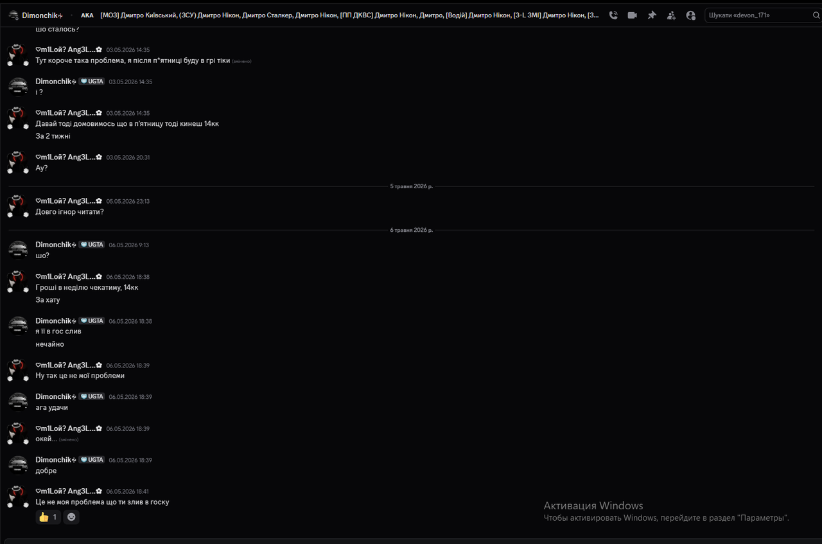Click the AKA nicknames label in header
The height and width of the screenshot is (544, 822).
87,15
